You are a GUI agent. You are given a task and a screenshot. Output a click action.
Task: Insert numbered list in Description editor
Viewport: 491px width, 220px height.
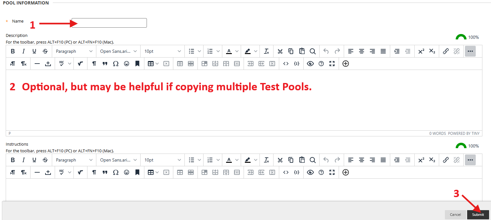(x=210, y=51)
